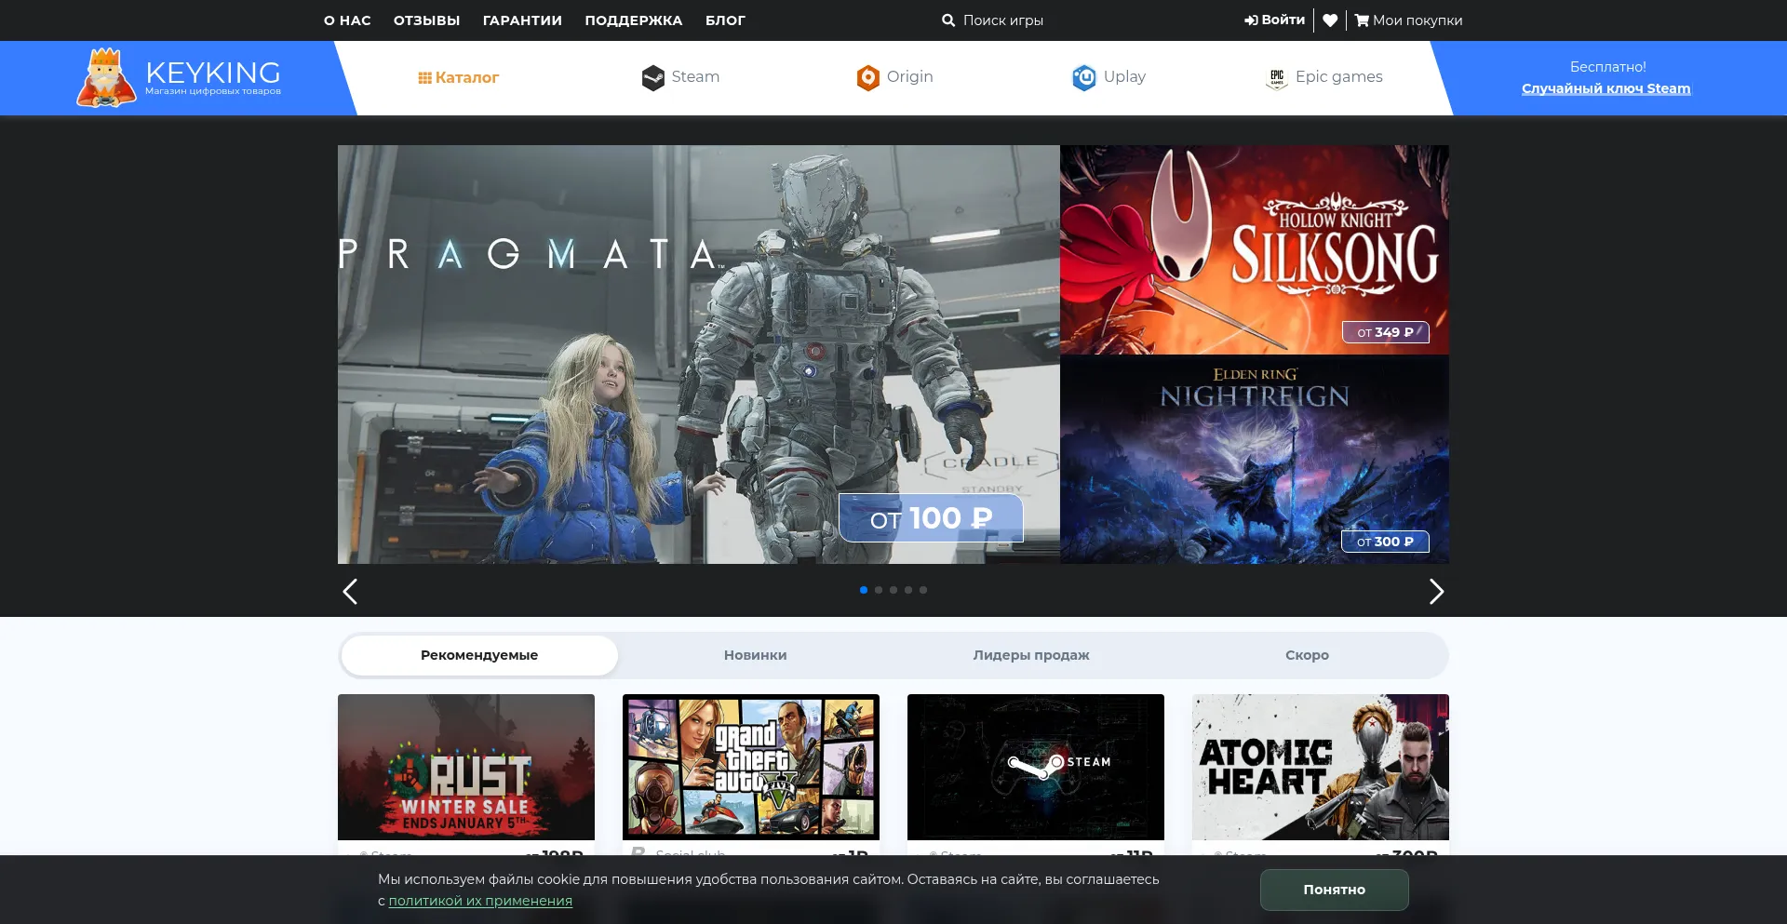Click the Origin platform icon

(x=868, y=77)
